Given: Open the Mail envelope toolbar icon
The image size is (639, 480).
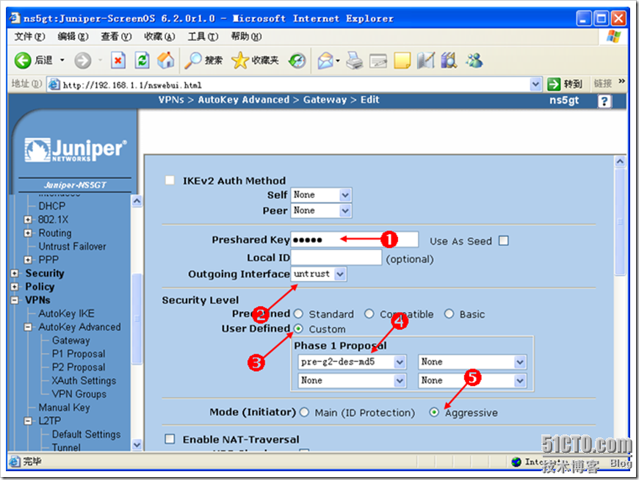Looking at the screenshot, I should (325, 61).
